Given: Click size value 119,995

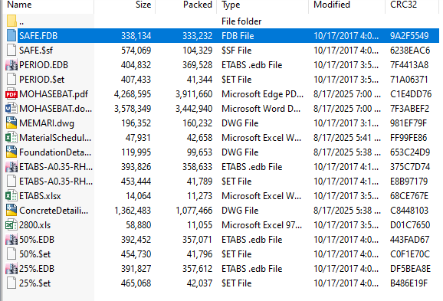Looking at the screenshot, I should 136,152.
